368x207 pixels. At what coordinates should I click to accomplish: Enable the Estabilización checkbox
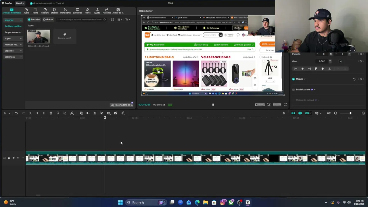point(294,90)
